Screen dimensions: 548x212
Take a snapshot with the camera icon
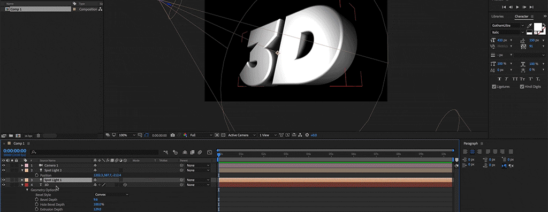click(172, 135)
